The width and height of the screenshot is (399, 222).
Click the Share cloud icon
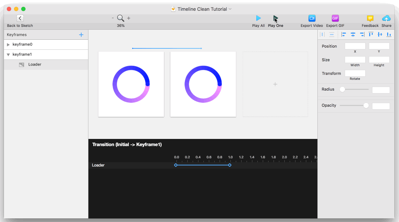click(386, 18)
